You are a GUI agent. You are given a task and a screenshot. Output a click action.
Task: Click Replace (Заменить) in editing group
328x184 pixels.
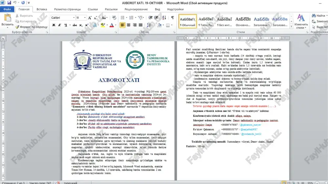tap(319, 21)
